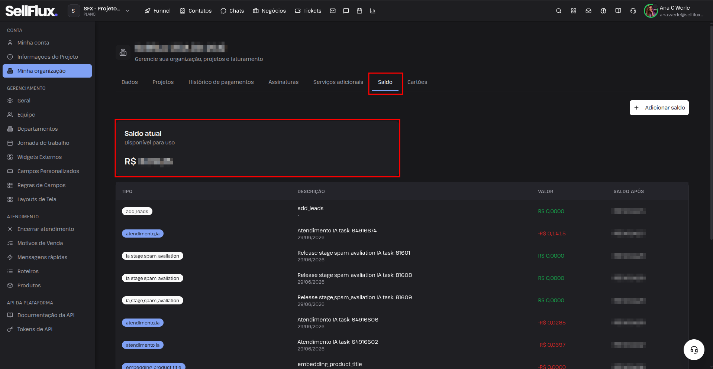Go to Funnel in top navigation

(x=158, y=11)
